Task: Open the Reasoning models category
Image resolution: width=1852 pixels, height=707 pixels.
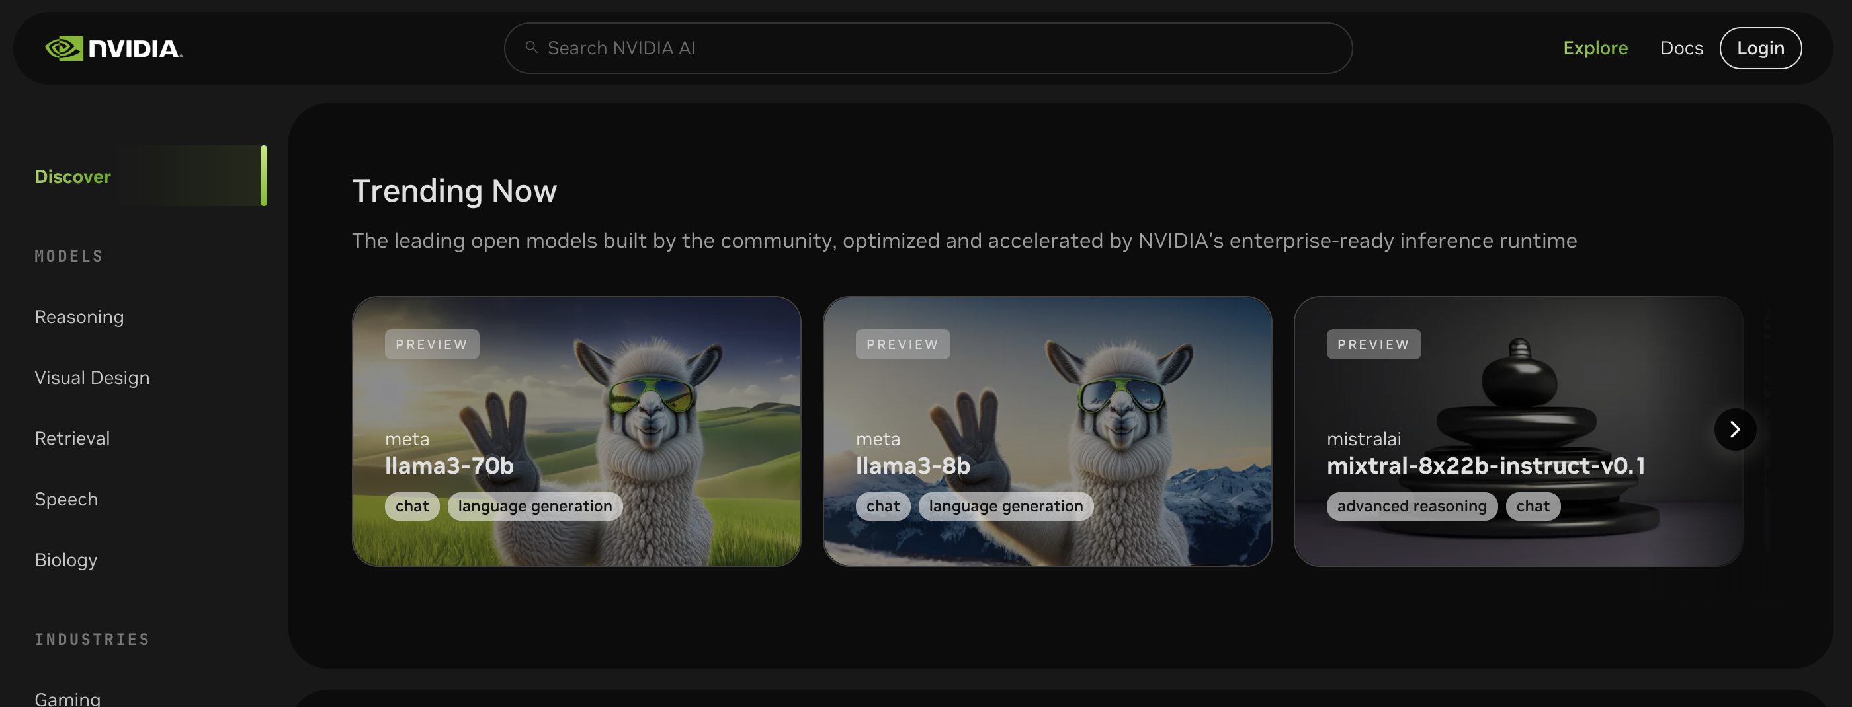Action: (79, 317)
